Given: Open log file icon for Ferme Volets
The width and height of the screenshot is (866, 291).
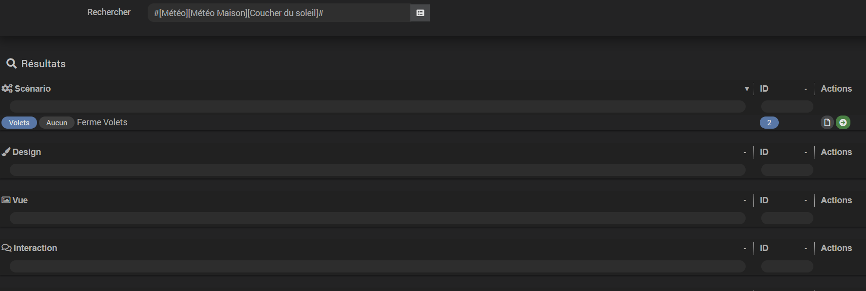Looking at the screenshot, I should pyautogui.click(x=827, y=122).
